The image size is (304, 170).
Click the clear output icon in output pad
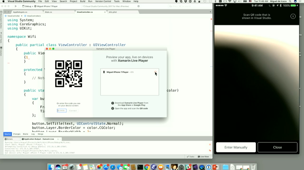coord(210,150)
